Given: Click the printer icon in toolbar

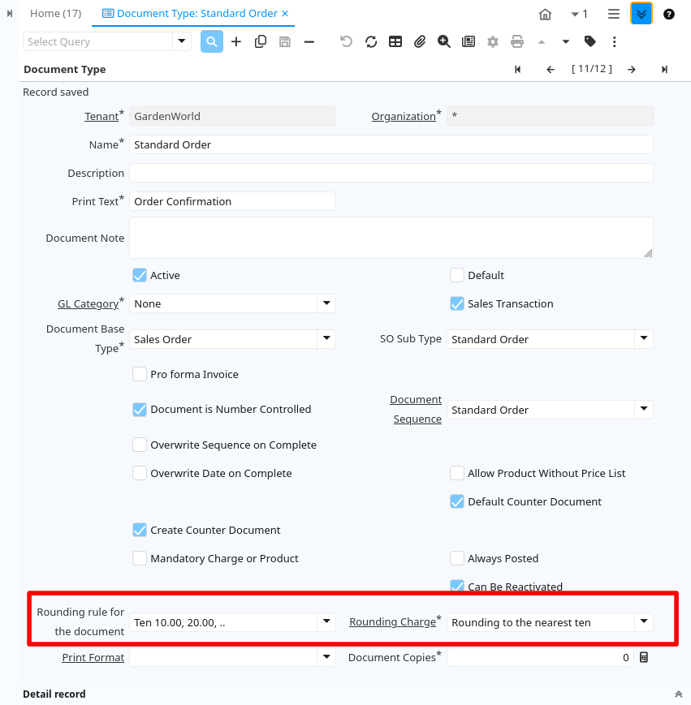Looking at the screenshot, I should point(517,41).
